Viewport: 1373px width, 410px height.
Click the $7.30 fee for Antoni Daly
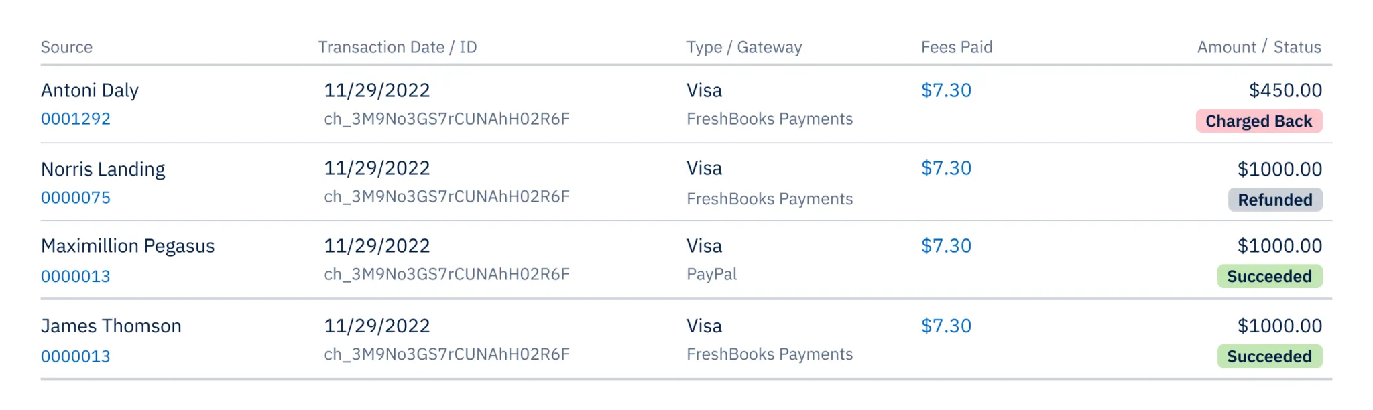[x=946, y=90]
